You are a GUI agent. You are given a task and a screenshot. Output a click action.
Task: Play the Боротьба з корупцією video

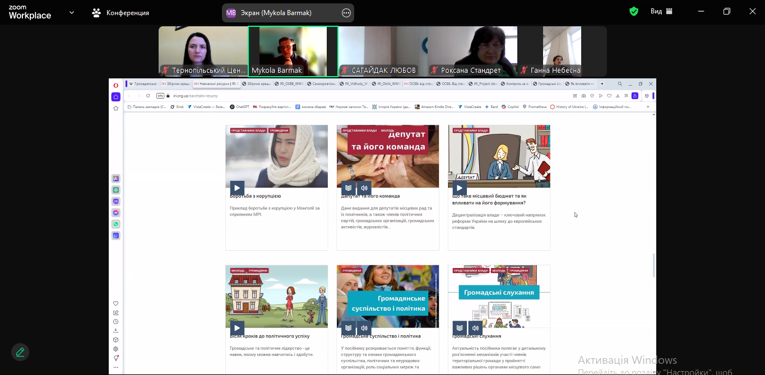pyautogui.click(x=237, y=188)
